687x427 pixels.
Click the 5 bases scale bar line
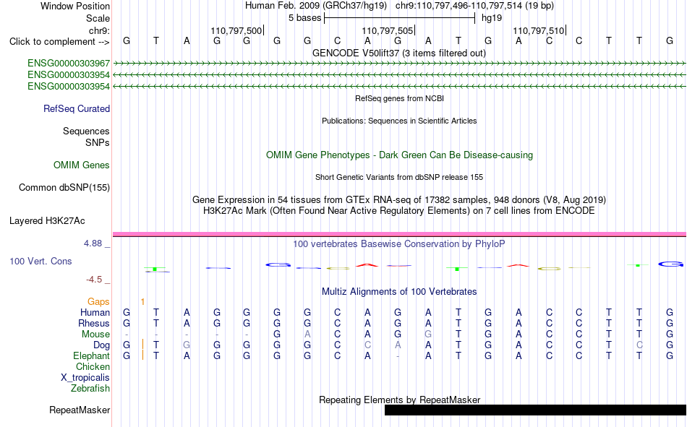tap(400, 18)
